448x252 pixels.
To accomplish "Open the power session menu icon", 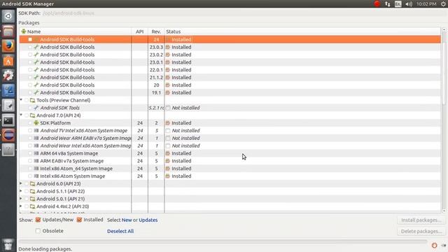I will 443,4.
